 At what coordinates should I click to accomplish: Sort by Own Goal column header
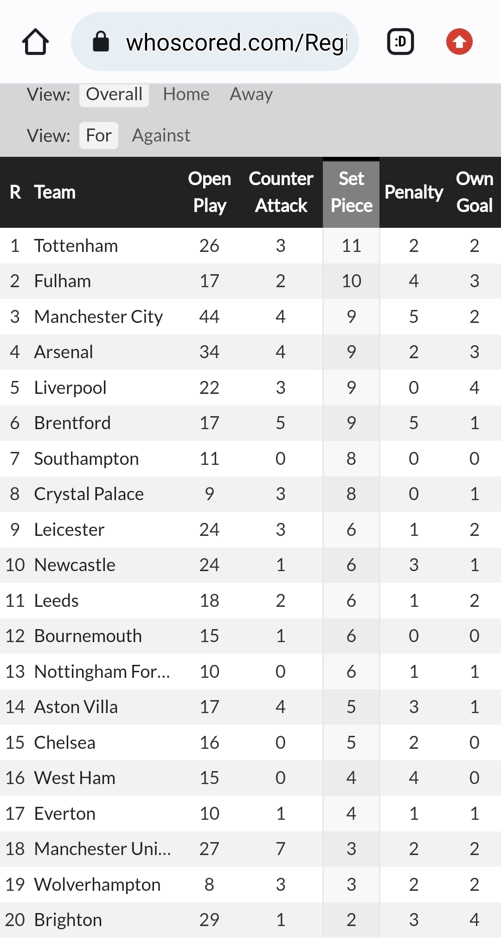click(475, 192)
